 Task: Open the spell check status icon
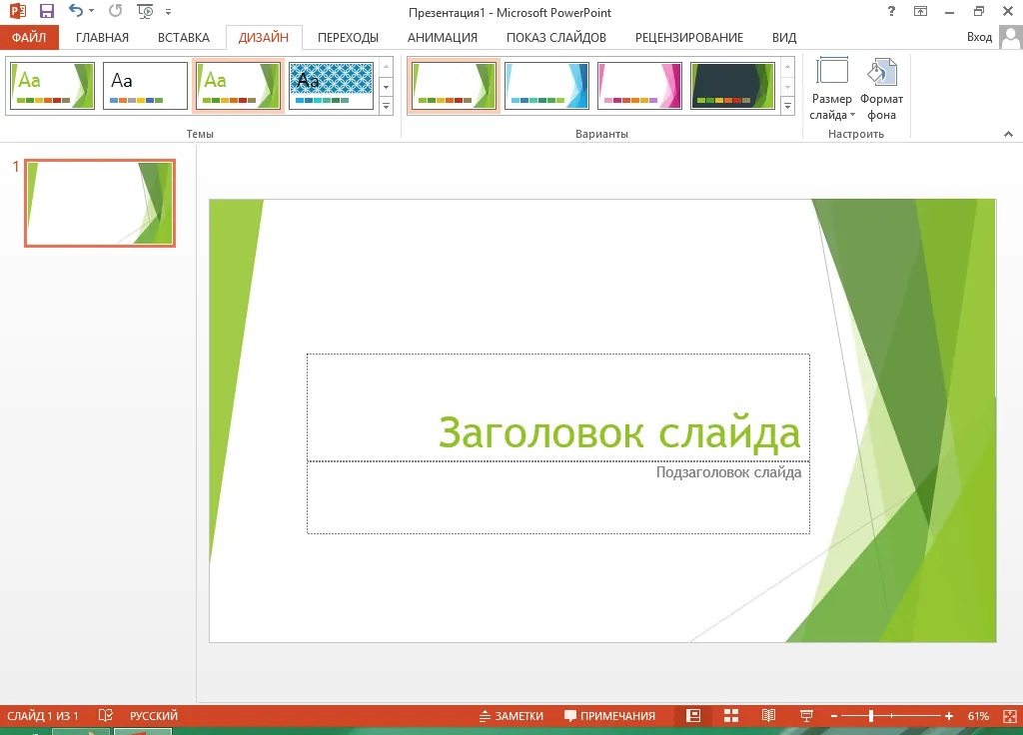[x=106, y=715]
